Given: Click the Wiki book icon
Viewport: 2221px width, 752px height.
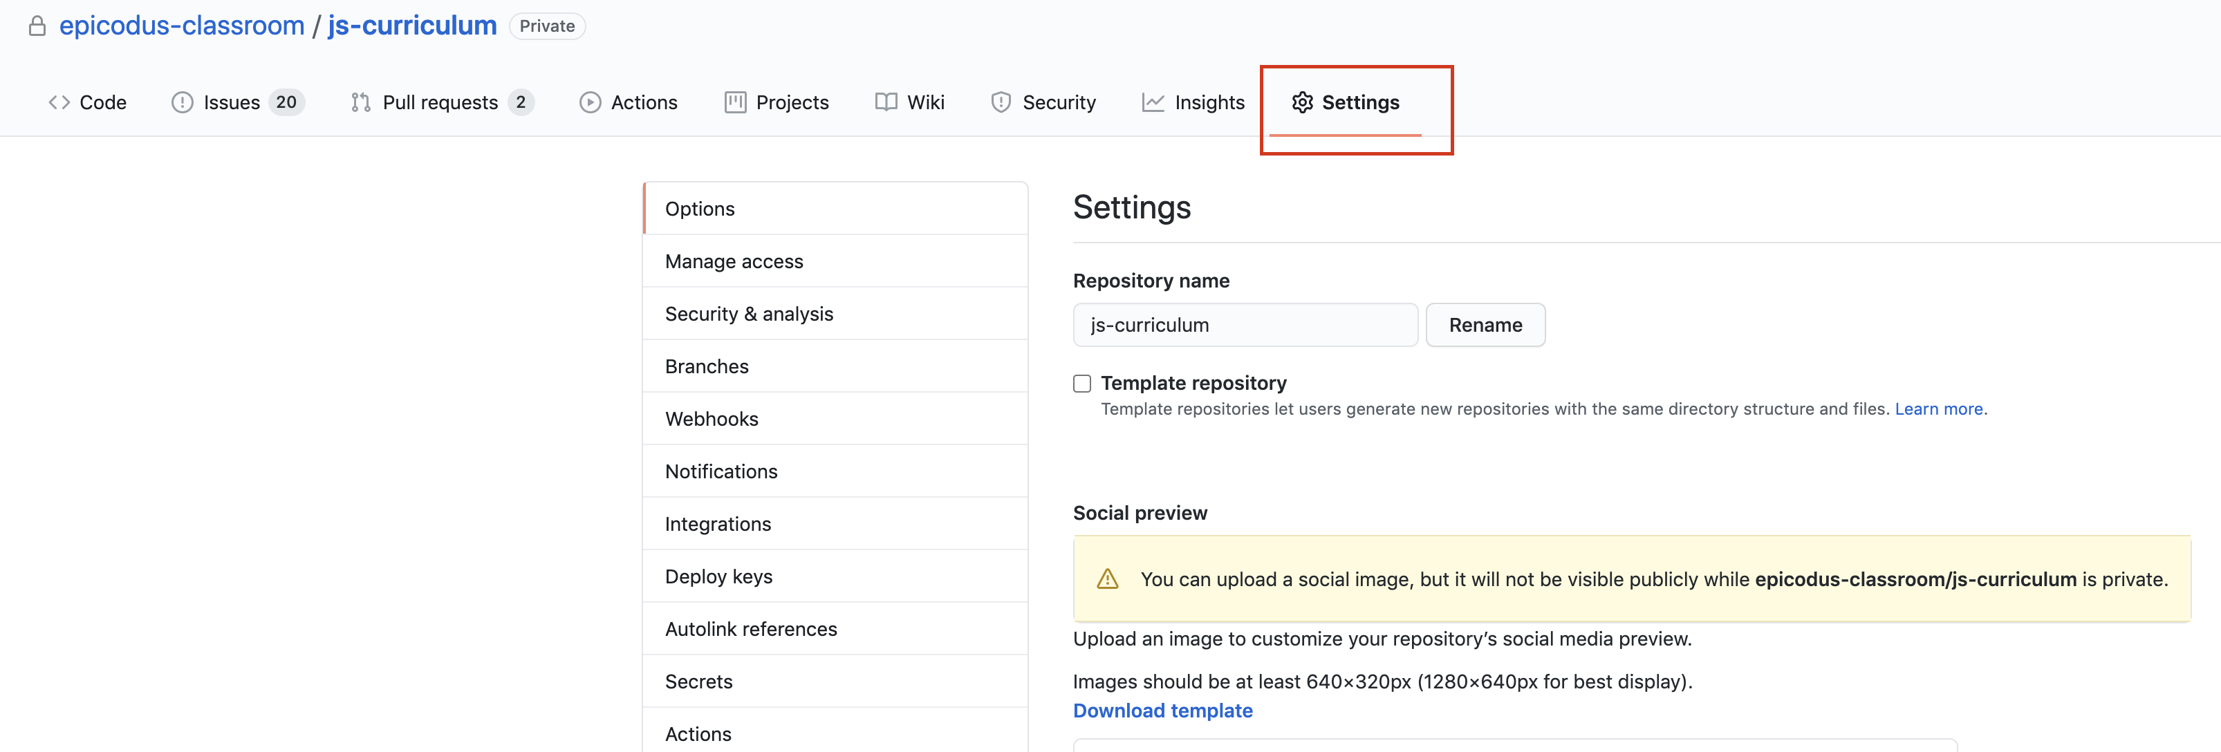Looking at the screenshot, I should pyautogui.click(x=886, y=102).
